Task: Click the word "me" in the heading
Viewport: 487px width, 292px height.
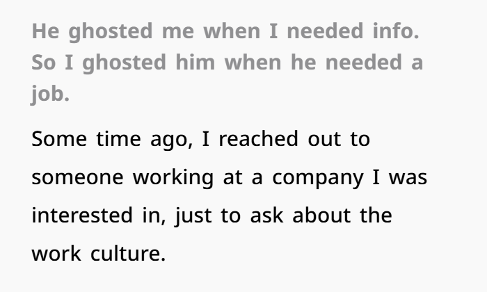Action: pyautogui.click(x=178, y=32)
